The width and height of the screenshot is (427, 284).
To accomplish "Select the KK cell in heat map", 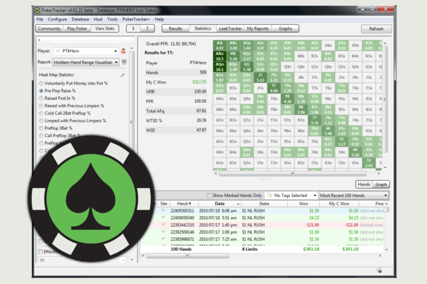I will (233, 56).
